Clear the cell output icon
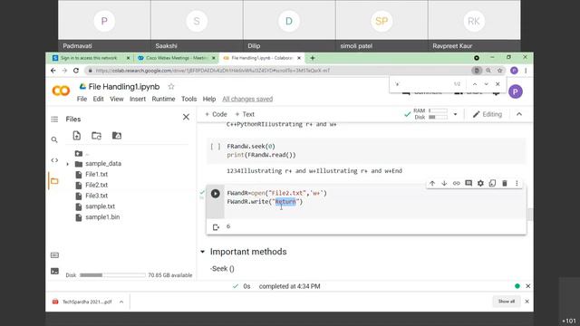The width and height of the screenshot is (580, 326). (216, 227)
